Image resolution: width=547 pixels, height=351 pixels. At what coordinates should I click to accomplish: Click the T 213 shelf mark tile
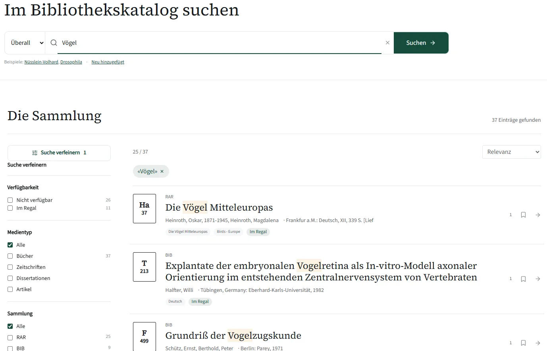point(144,267)
